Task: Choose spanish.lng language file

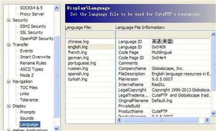Action: point(78,74)
